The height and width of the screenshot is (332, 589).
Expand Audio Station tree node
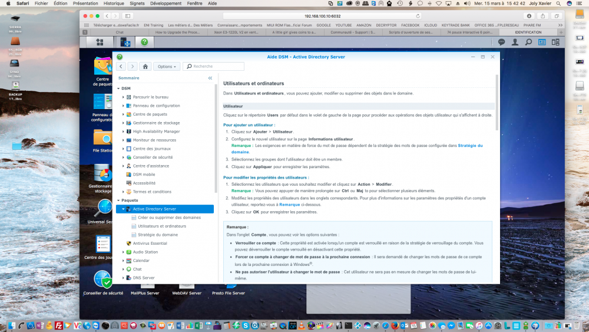click(x=123, y=252)
